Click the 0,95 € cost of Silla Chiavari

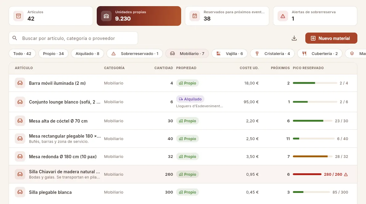click(252, 174)
